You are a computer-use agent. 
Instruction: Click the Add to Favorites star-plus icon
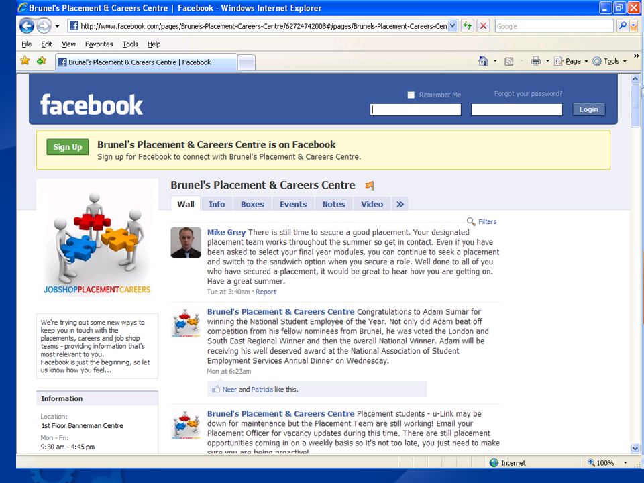[x=42, y=61]
